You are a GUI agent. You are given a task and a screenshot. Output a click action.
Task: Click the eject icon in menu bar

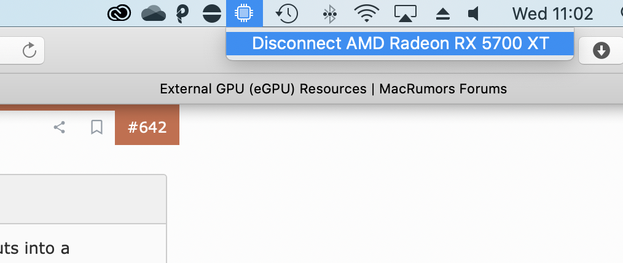click(444, 13)
